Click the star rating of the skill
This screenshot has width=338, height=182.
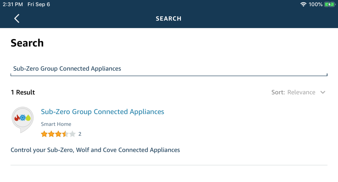pos(58,134)
